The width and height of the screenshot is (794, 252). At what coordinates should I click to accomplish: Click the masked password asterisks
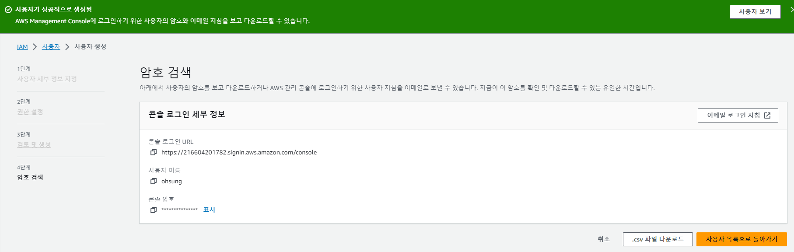pos(179,210)
